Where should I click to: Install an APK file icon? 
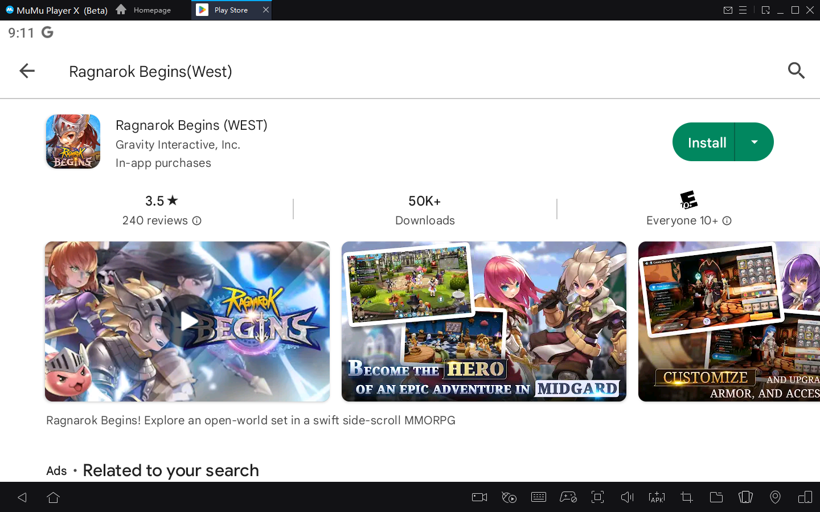(657, 497)
